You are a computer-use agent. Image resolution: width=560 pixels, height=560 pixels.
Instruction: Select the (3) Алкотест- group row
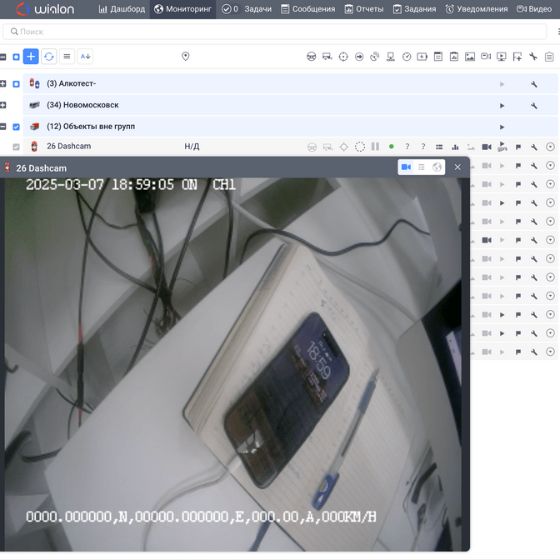(290, 84)
